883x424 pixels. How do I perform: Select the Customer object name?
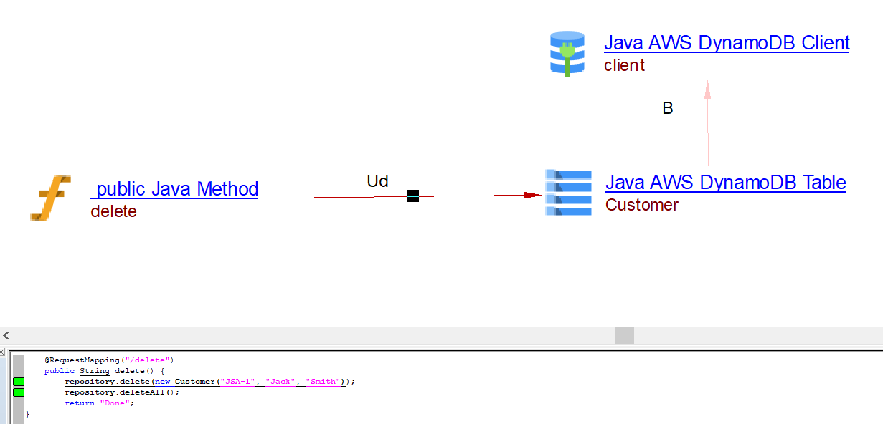coord(641,205)
